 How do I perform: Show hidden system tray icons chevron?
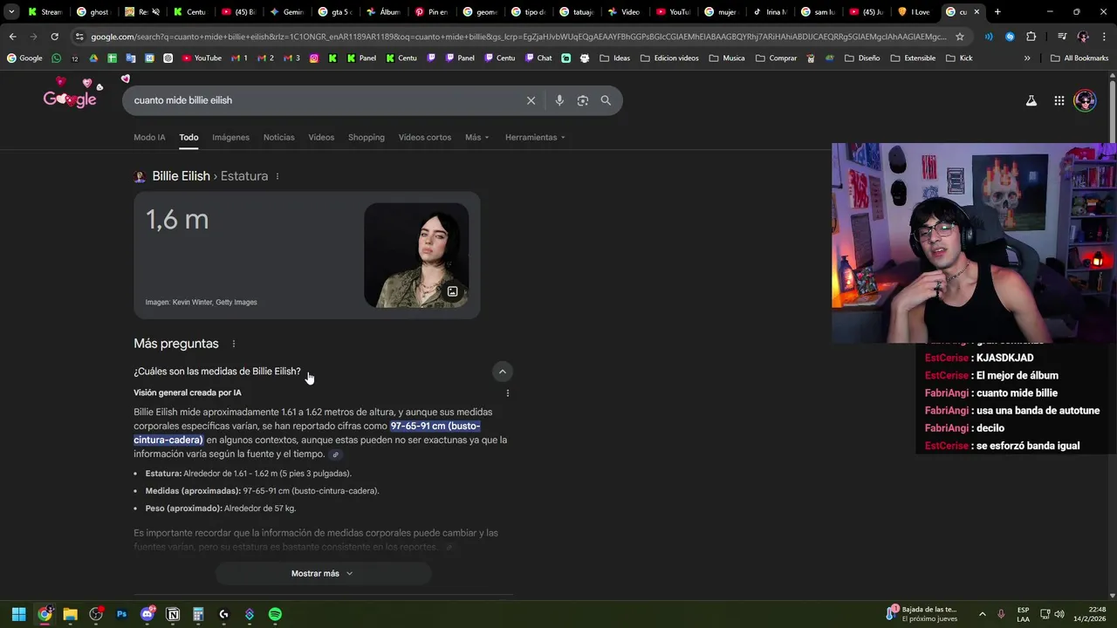(982, 614)
